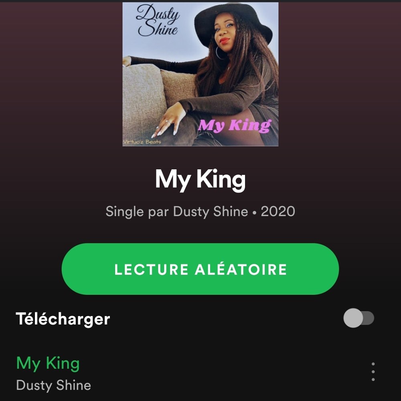Open the three-dot menu for My King track

pos(373,372)
